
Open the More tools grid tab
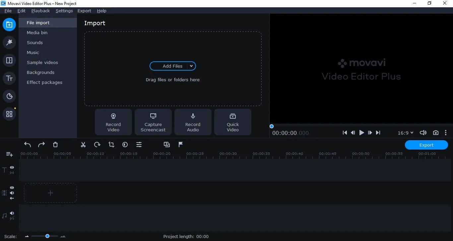(x=9, y=114)
